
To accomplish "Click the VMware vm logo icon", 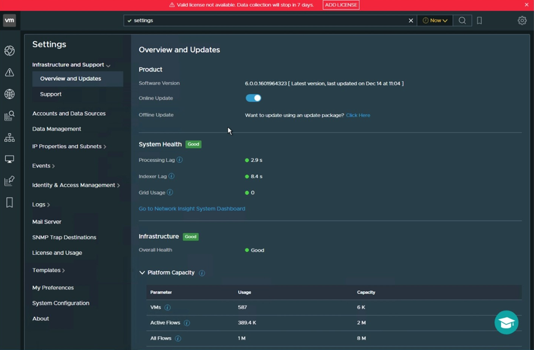I will tap(9, 20).
